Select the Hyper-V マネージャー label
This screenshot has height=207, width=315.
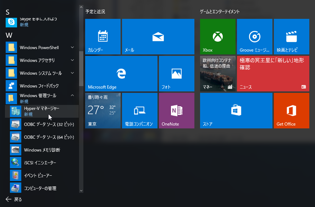coord(42,108)
